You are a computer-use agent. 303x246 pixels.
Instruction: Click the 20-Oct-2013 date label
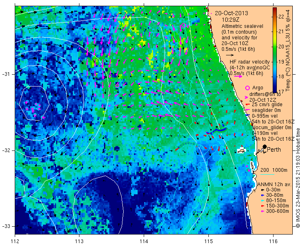tap(231, 14)
